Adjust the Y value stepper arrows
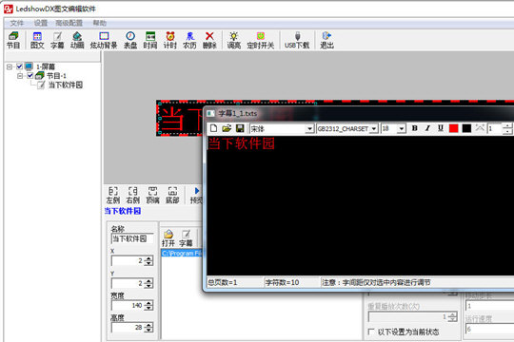 [x=148, y=283]
